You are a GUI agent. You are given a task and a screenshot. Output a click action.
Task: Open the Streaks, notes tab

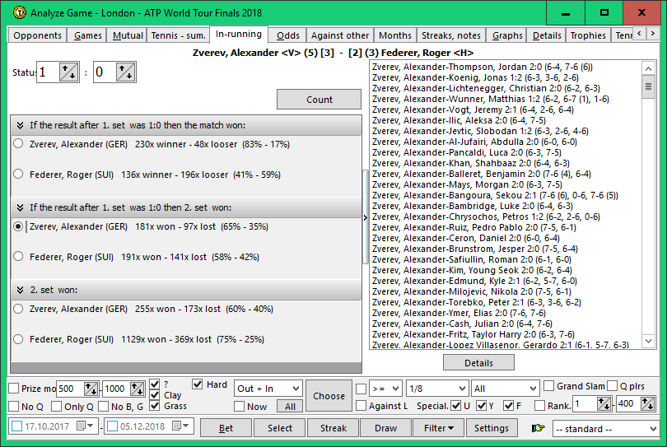[450, 35]
